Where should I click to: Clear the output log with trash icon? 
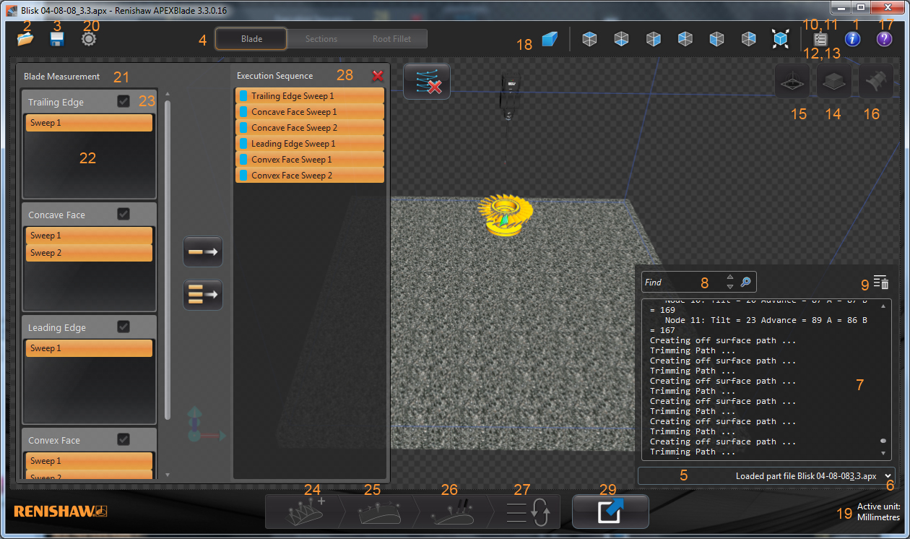coord(880,283)
